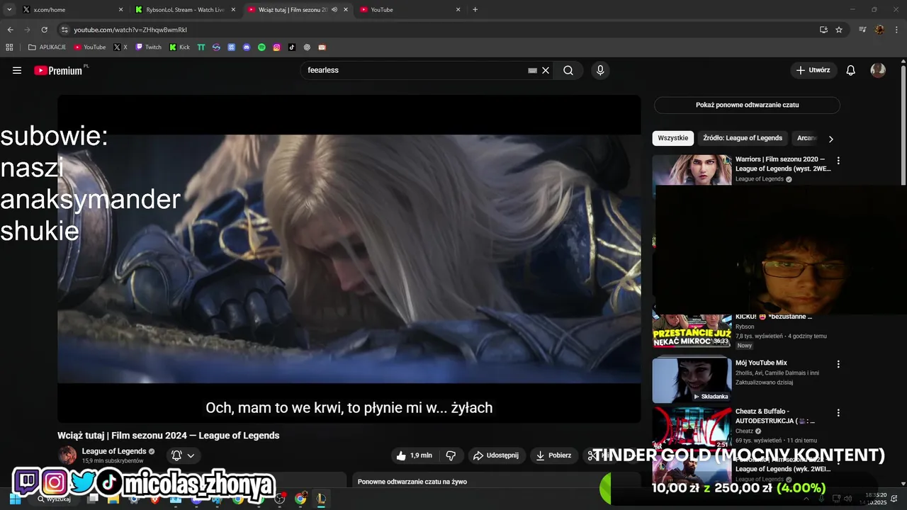
Task: Select the Wszystkie filter chip
Action: click(672, 138)
